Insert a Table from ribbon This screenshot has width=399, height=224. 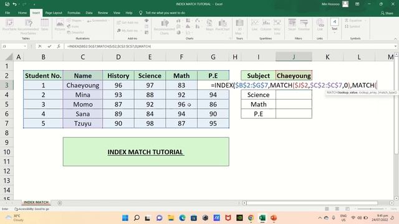point(44,25)
